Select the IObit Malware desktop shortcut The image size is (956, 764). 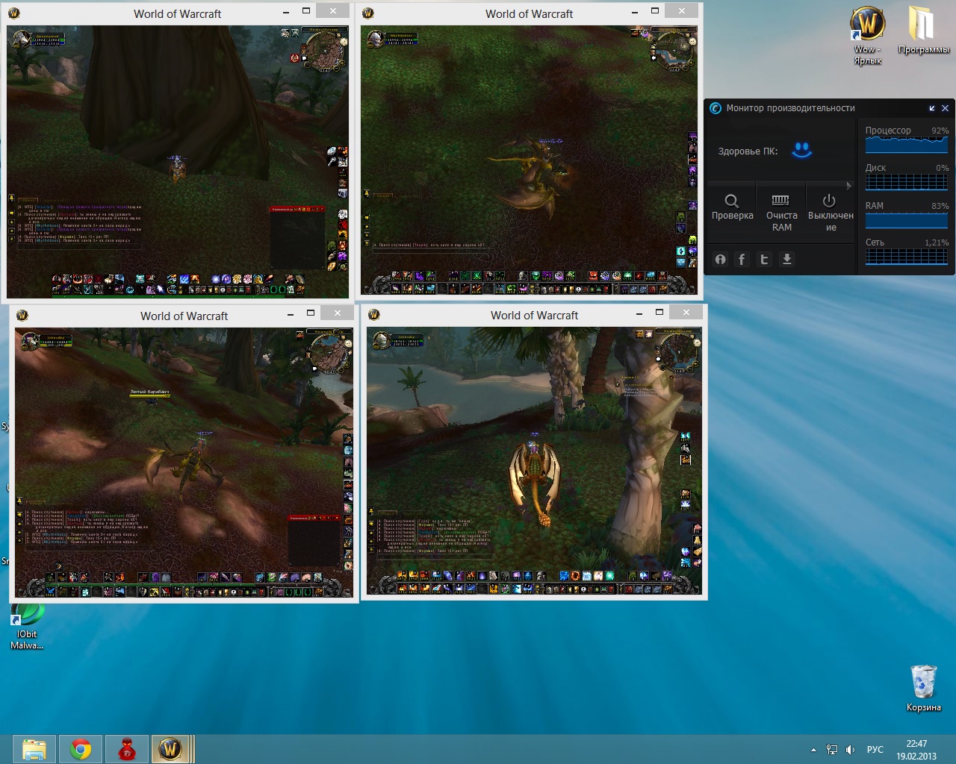pyautogui.click(x=27, y=626)
